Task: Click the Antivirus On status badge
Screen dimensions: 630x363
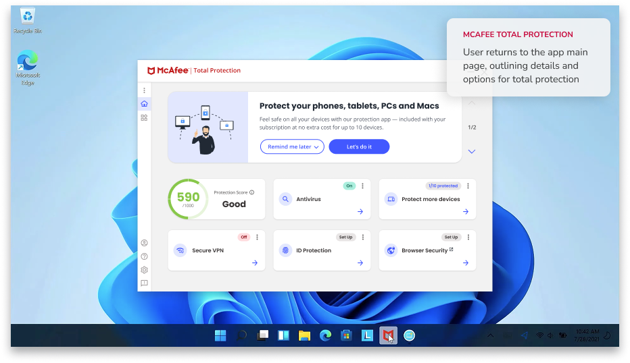Action: [x=349, y=186]
